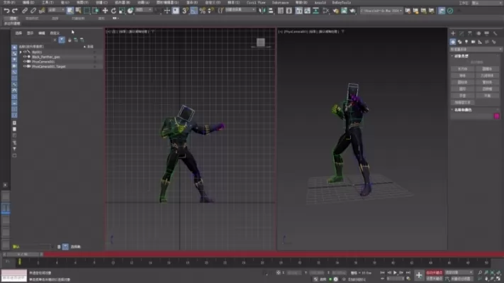Click the Spinner Snap toggle
Viewport: 504px width, 283px height.
click(211, 11)
